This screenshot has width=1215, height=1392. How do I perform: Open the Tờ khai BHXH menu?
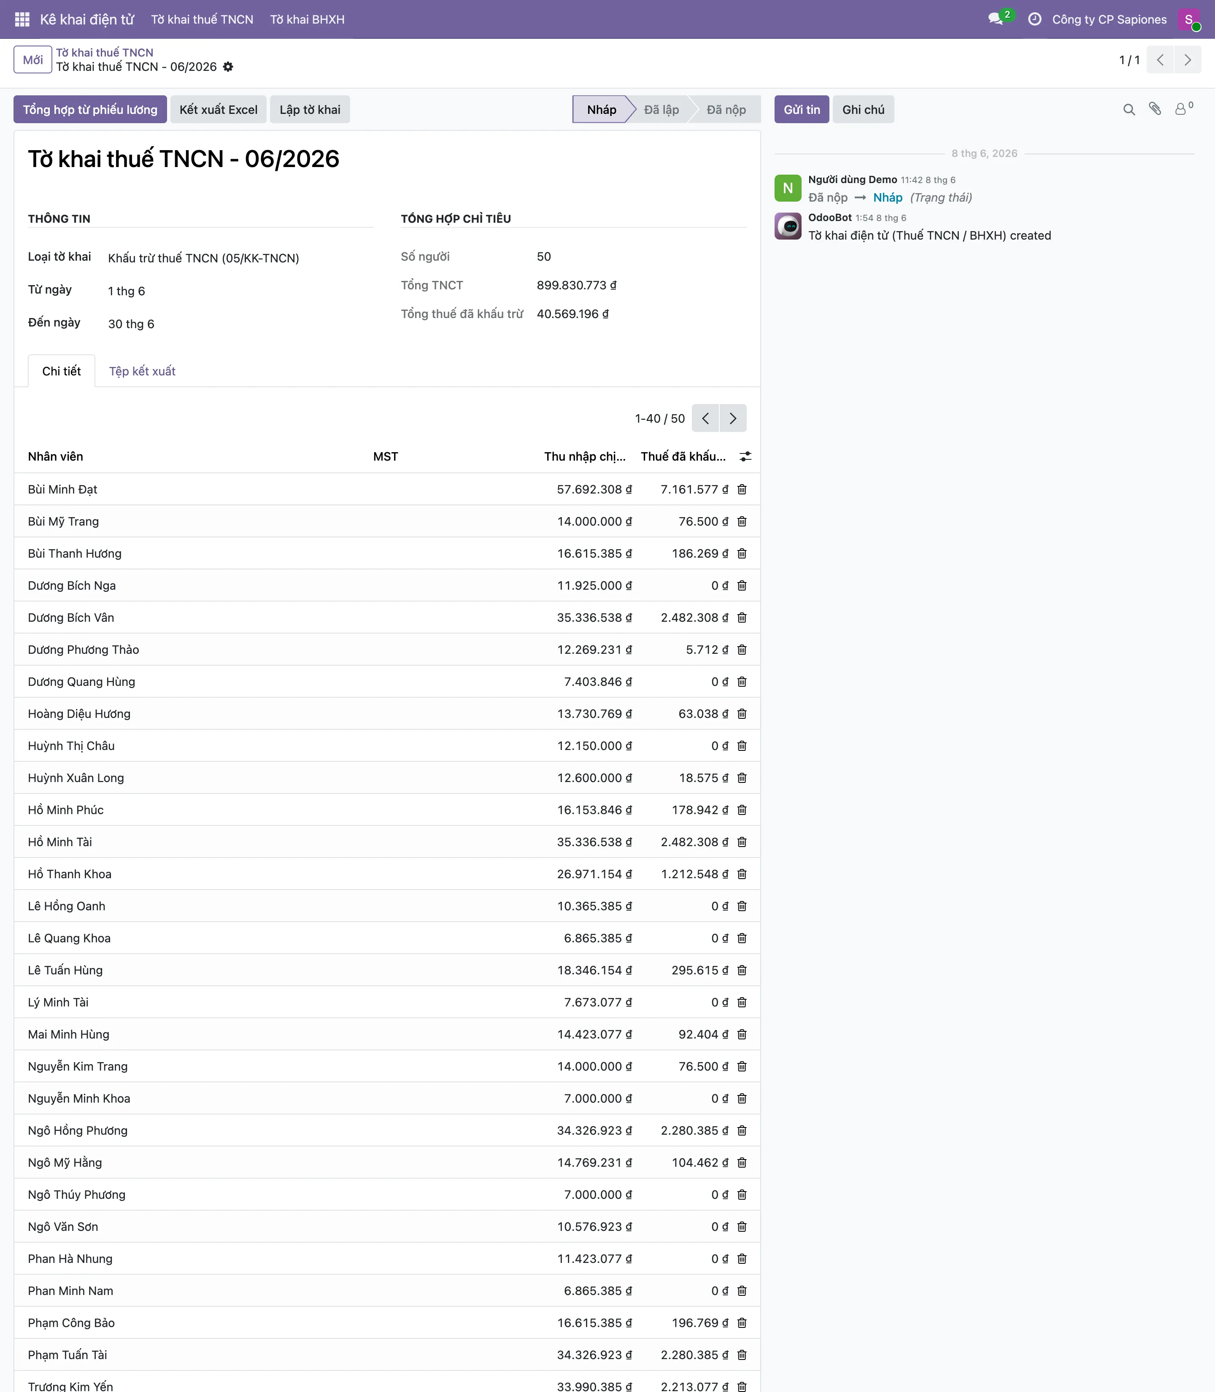pos(307,19)
